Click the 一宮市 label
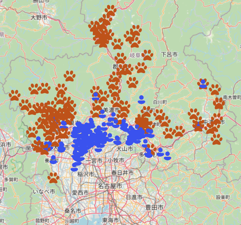241x225 pixels. (94, 161)
